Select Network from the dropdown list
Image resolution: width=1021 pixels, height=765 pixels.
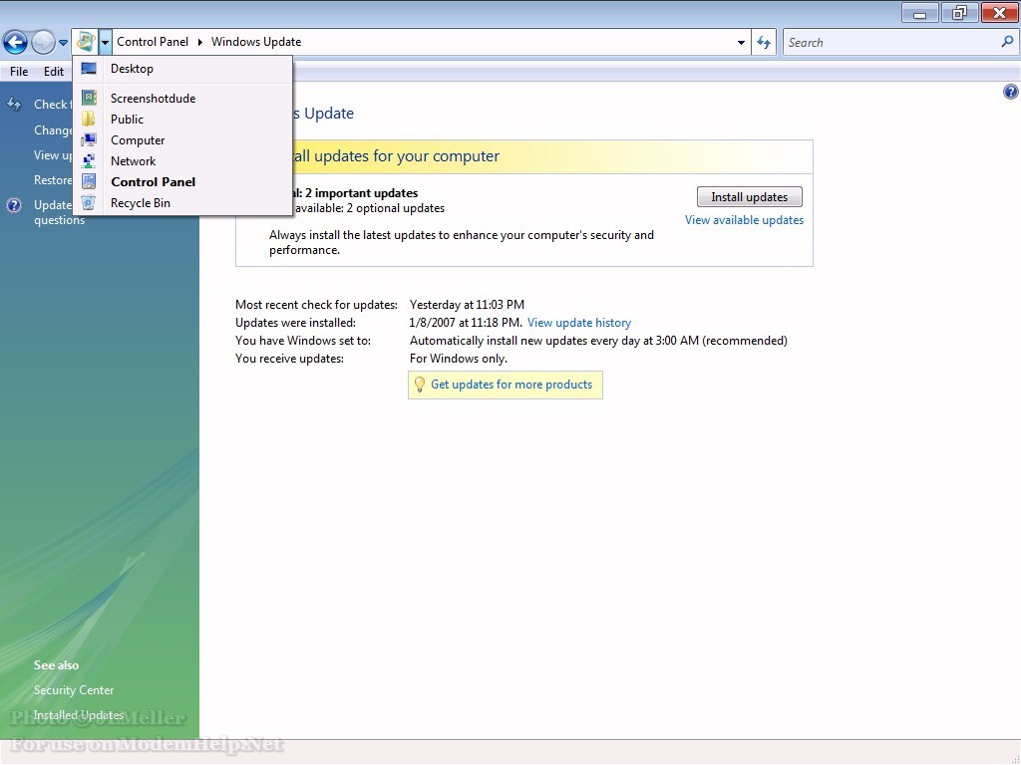click(x=182, y=160)
